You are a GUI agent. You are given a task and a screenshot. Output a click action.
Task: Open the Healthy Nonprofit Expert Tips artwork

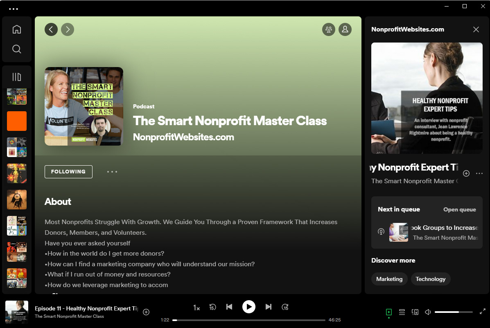(427, 98)
